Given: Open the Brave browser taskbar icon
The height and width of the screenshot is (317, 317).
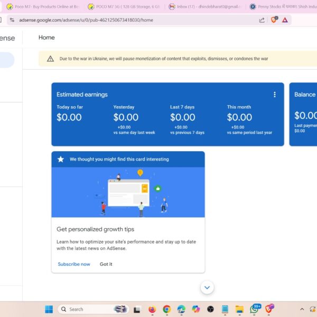Looking at the screenshot, I should (269, 309).
